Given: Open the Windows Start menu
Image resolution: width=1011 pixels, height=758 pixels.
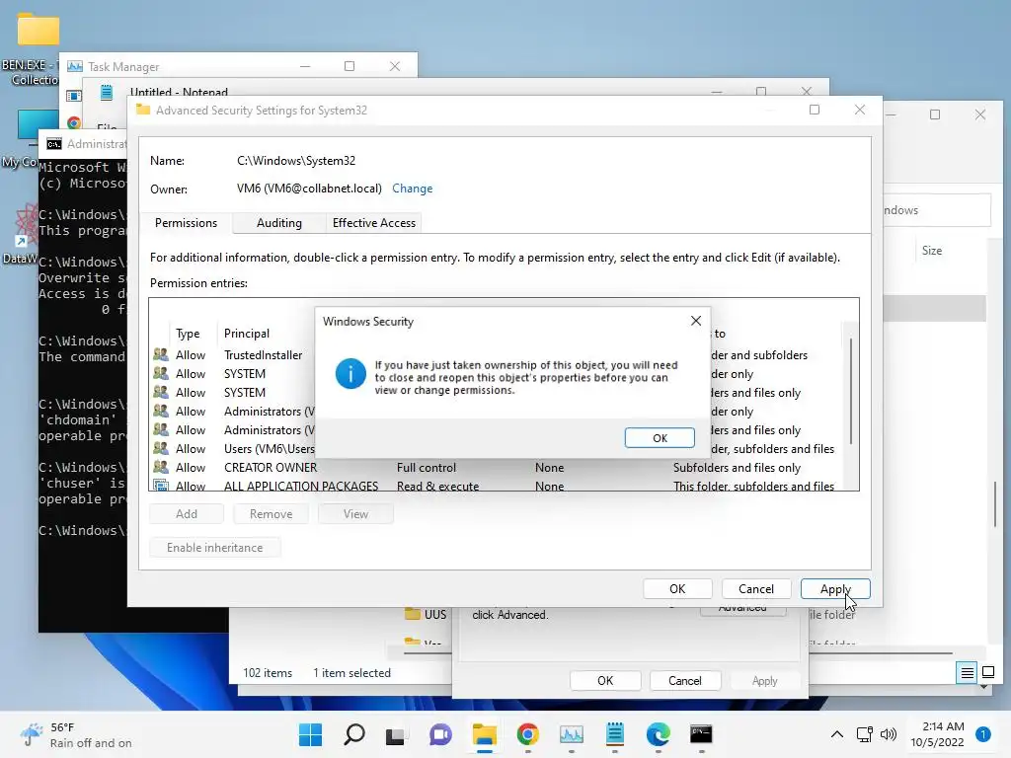Looking at the screenshot, I should pos(310,734).
